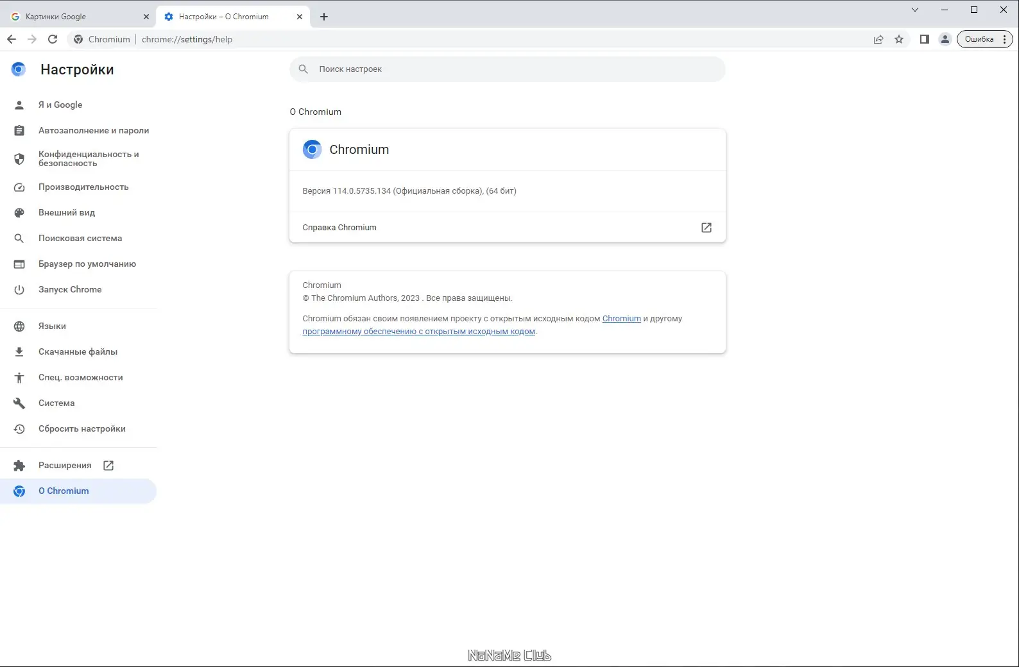
Task: Open Автозаполнение и пароли section
Action: pyautogui.click(x=78, y=131)
